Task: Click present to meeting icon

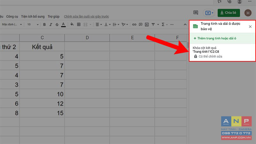Action: click(x=208, y=13)
